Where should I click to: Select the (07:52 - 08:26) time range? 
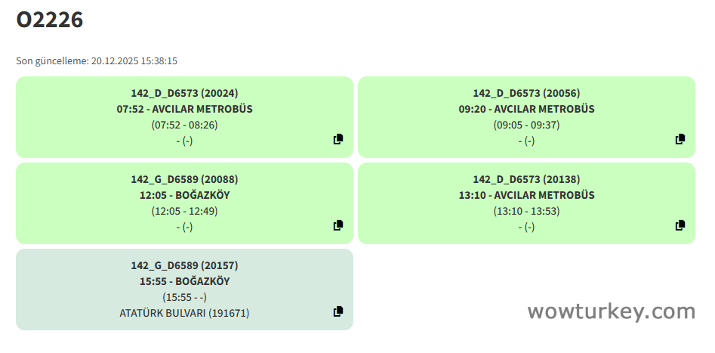184,125
